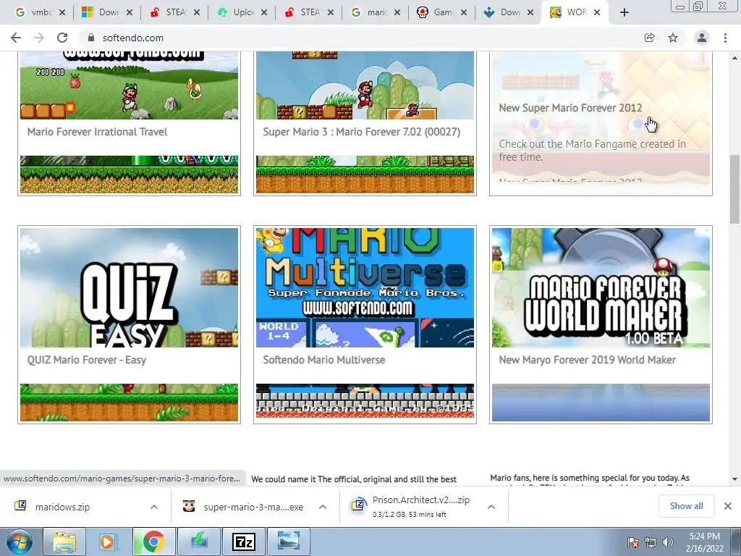Close the second 'STEA' tab
741x556 pixels.
pos(331,12)
